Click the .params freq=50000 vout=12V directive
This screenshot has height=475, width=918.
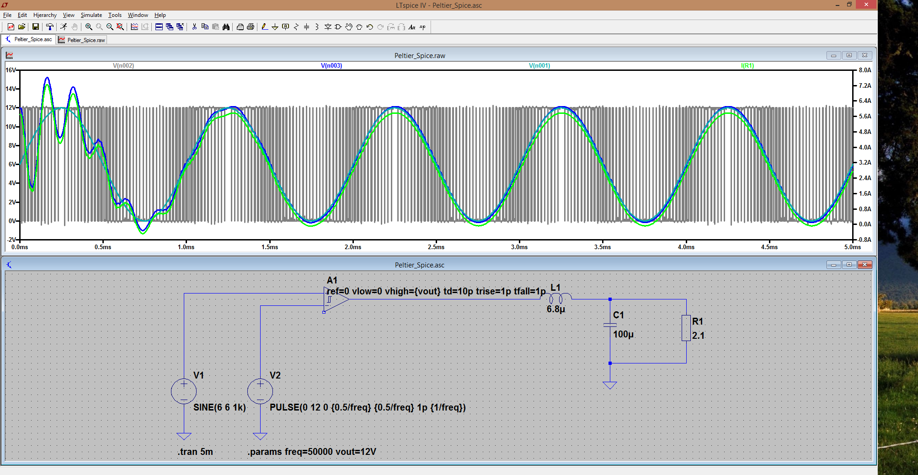(x=312, y=452)
